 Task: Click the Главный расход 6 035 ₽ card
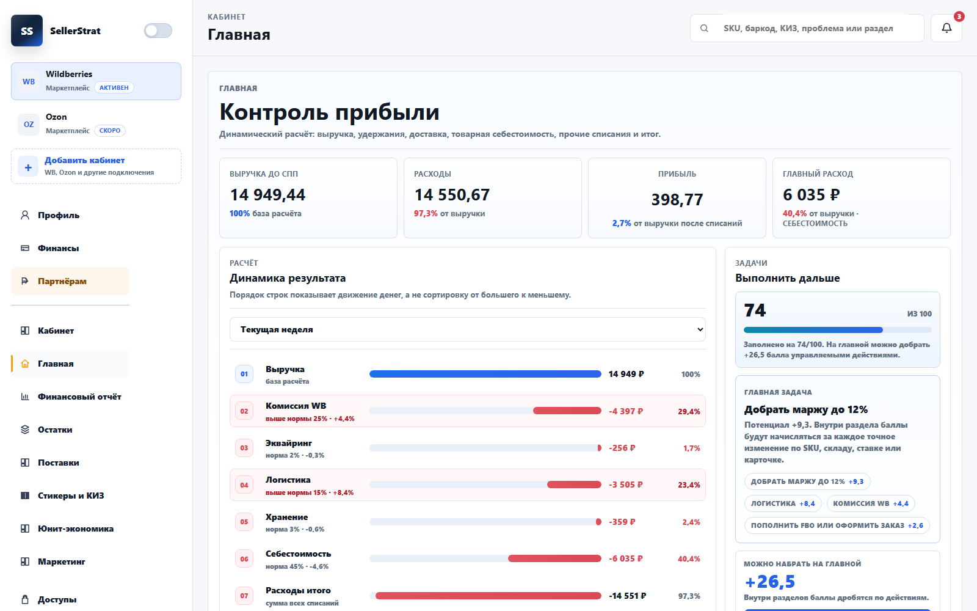click(x=862, y=198)
